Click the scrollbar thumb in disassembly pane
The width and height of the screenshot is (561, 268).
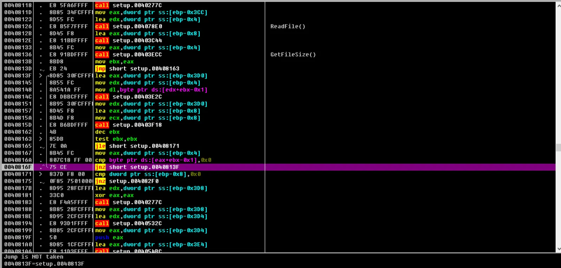coord(558,147)
